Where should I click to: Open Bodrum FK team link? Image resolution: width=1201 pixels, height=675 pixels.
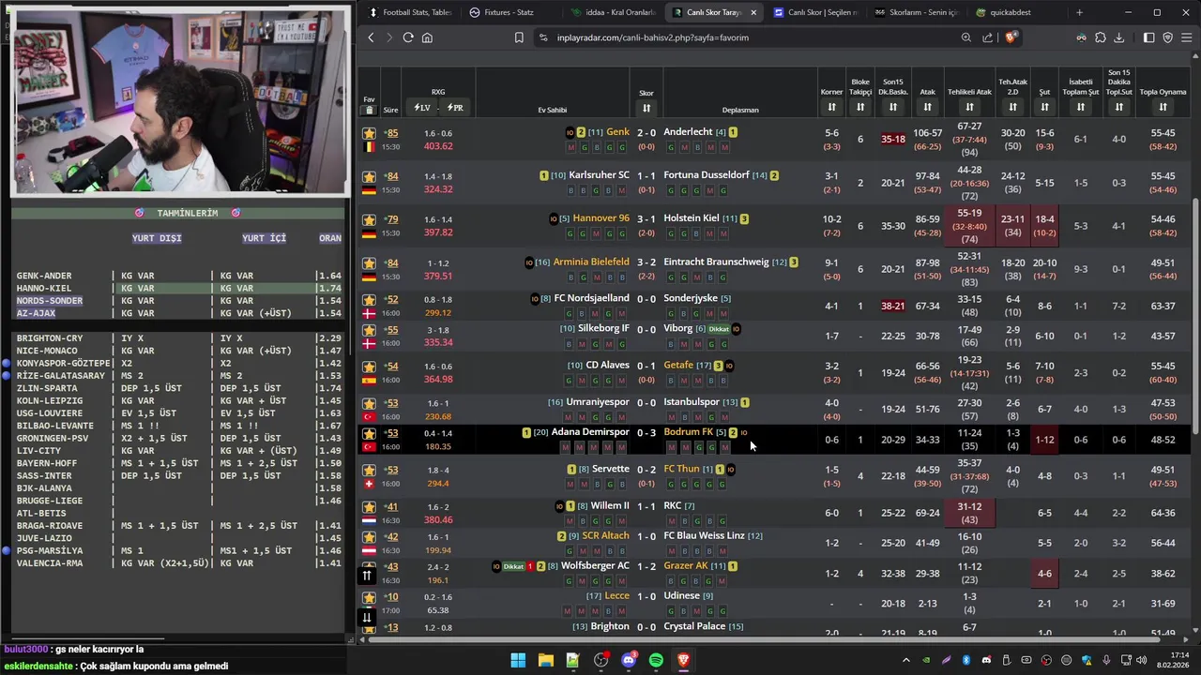tap(689, 432)
